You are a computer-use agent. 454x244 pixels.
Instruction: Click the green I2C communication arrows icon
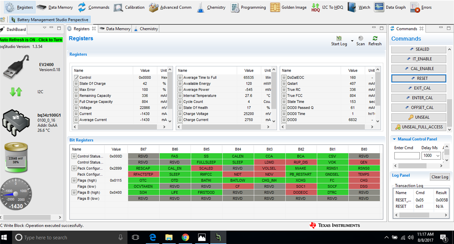(x=16, y=92)
